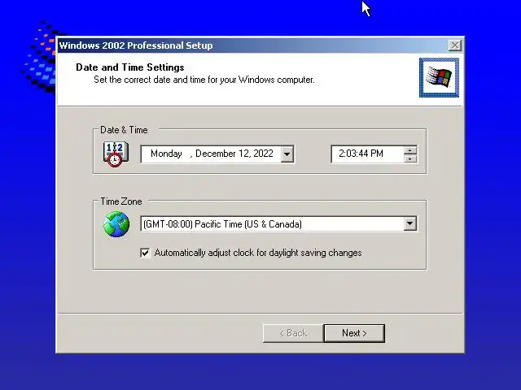The image size is (521, 390).
Task: Select December in the date field
Action: [x=215, y=154]
